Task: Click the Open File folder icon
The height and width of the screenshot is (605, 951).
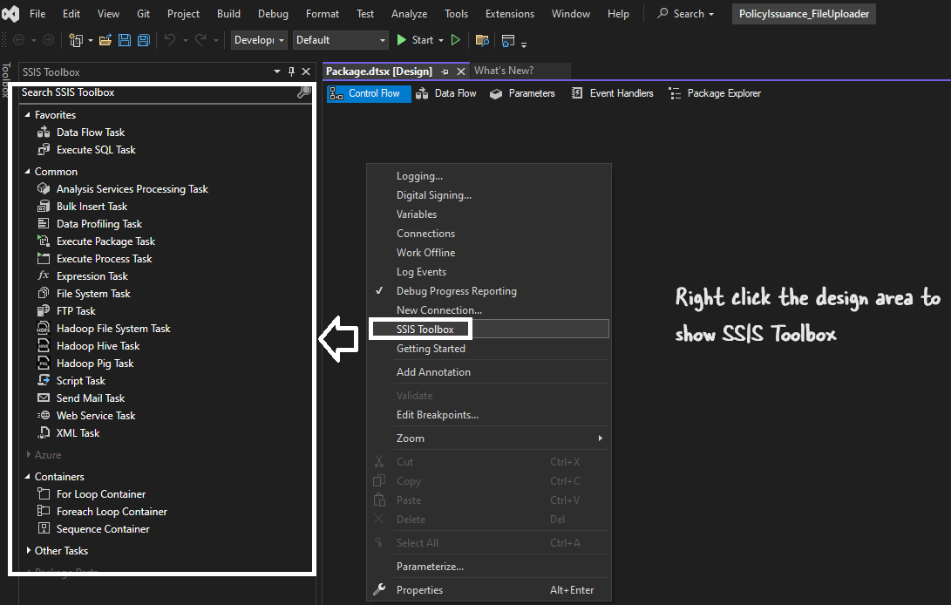Action: (105, 40)
